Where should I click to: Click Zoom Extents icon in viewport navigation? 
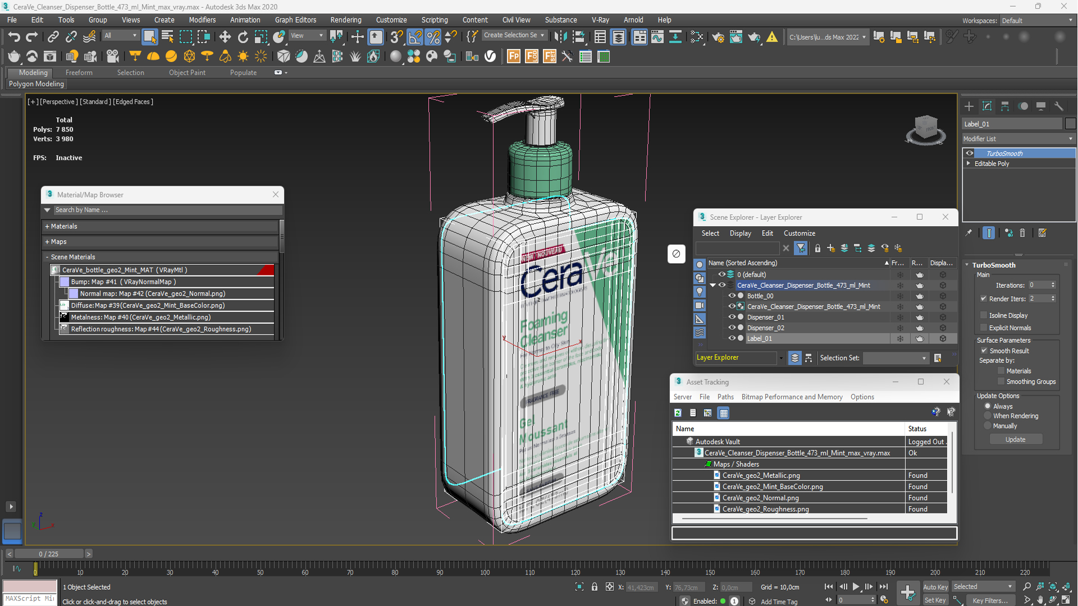point(1053,586)
